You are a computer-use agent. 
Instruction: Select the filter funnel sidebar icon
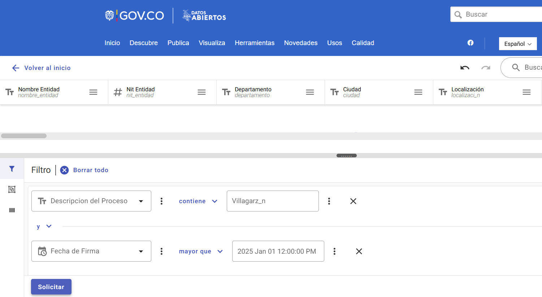coord(12,169)
